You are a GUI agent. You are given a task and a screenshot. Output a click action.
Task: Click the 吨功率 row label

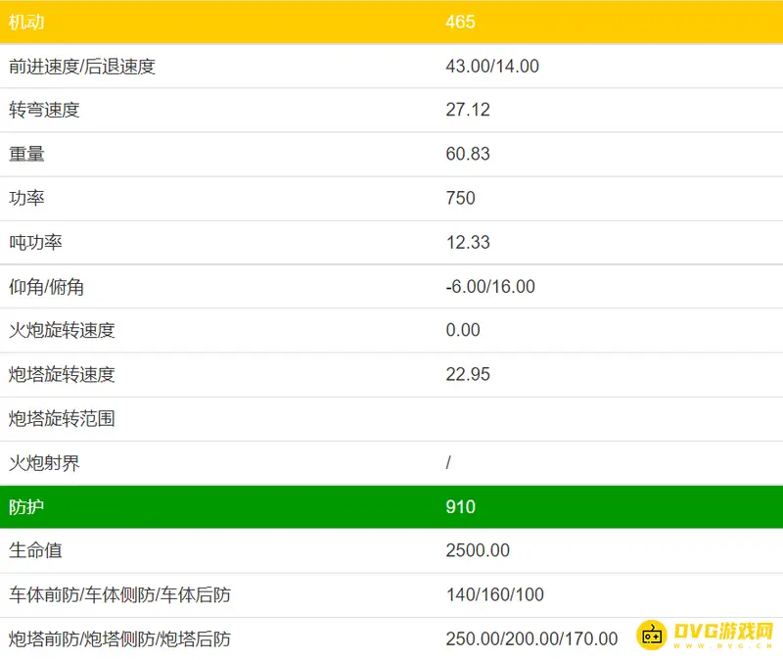(x=35, y=242)
